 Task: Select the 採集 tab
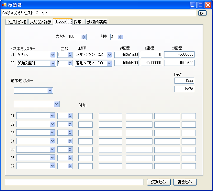click(78, 22)
